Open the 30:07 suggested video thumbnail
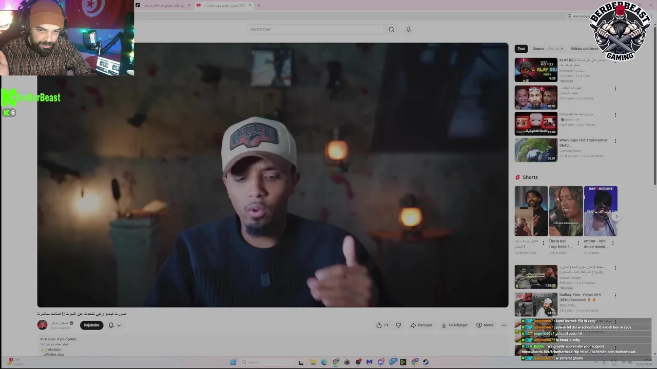 pyautogui.click(x=536, y=97)
